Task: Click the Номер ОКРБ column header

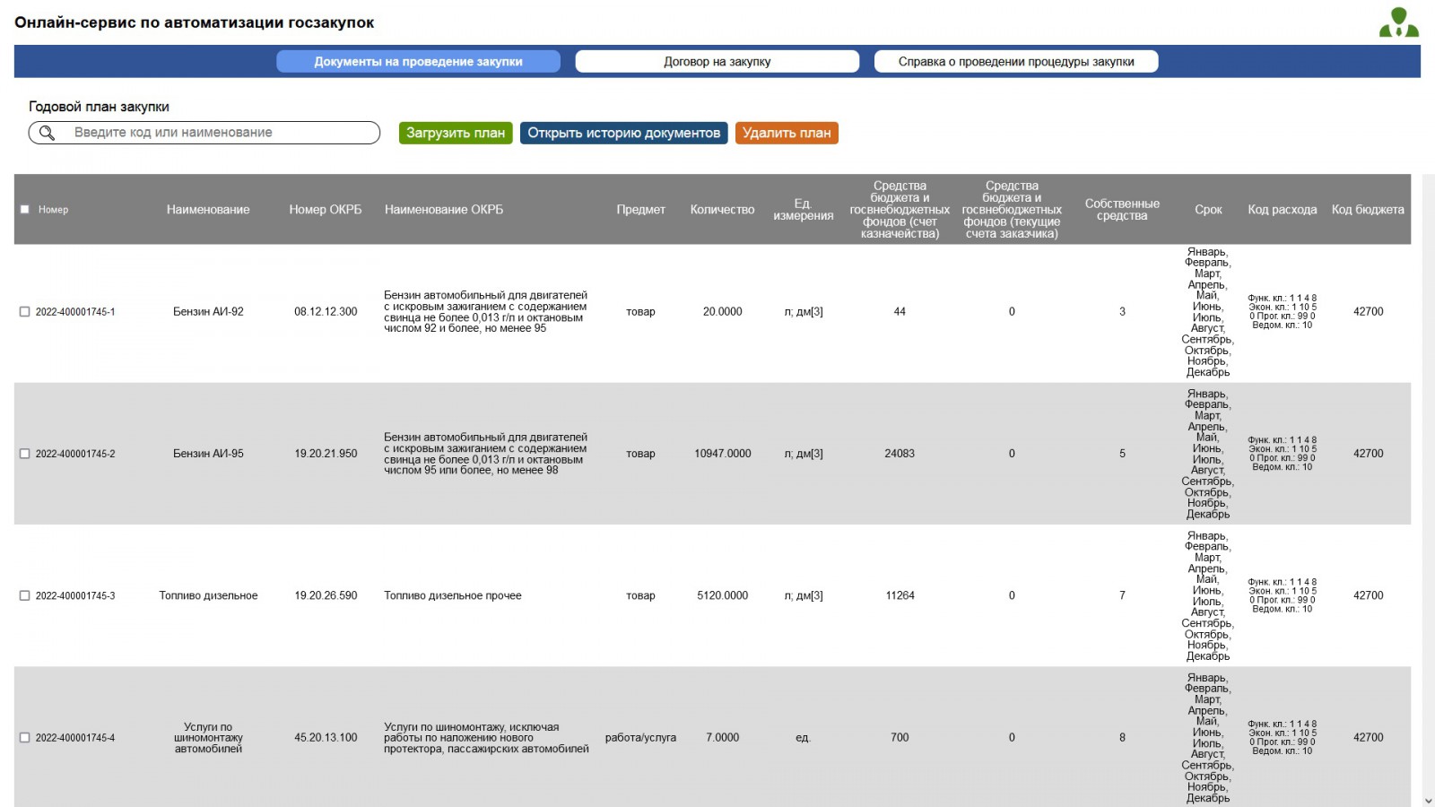Action: click(326, 210)
